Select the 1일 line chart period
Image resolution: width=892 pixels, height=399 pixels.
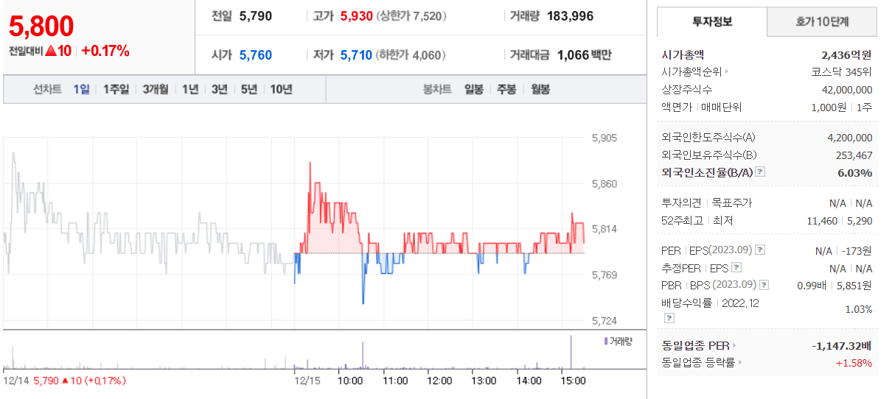pos(81,89)
